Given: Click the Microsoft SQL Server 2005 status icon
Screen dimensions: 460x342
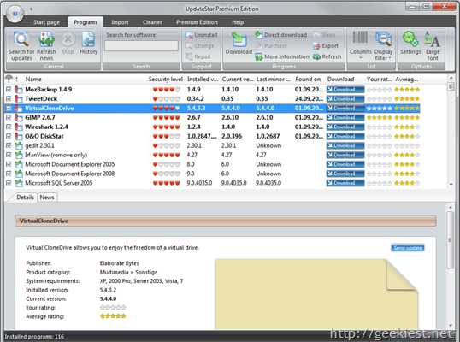Looking at the screenshot, I should click(x=19, y=183).
